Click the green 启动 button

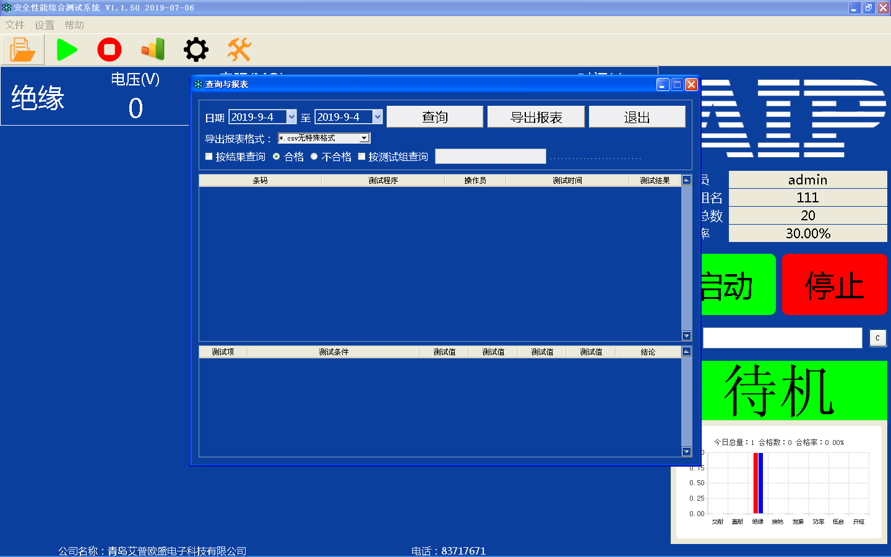738,285
